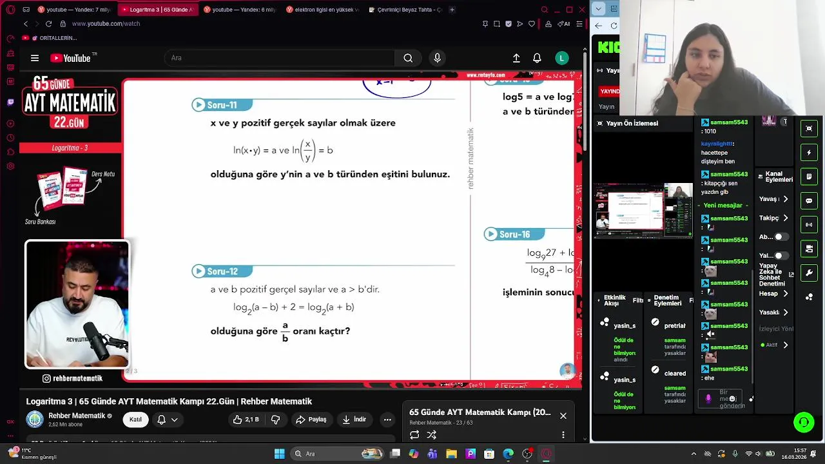
Task: Click the camera monitor icon in right toolbar
Action: coord(809,249)
